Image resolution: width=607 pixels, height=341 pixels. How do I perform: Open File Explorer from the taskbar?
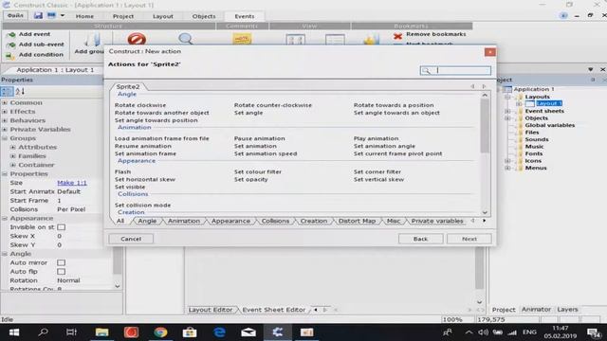[x=101, y=332]
